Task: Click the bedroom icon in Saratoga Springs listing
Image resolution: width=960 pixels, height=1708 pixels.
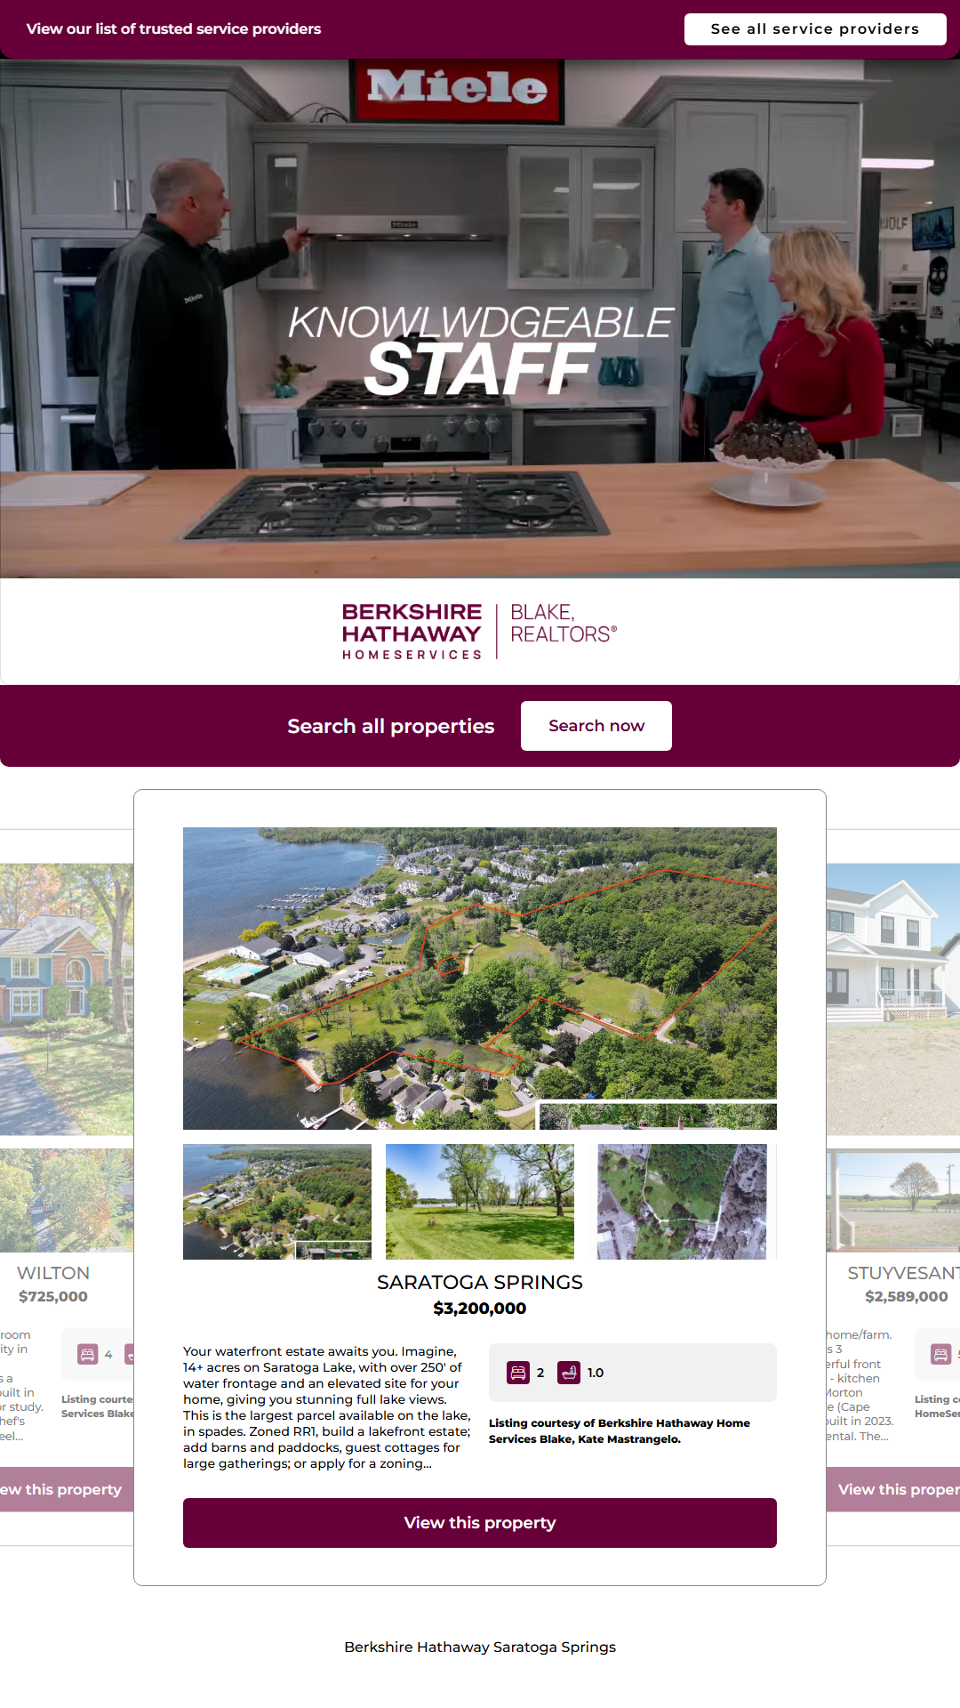Action: pyautogui.click(x=518, y=1373)
